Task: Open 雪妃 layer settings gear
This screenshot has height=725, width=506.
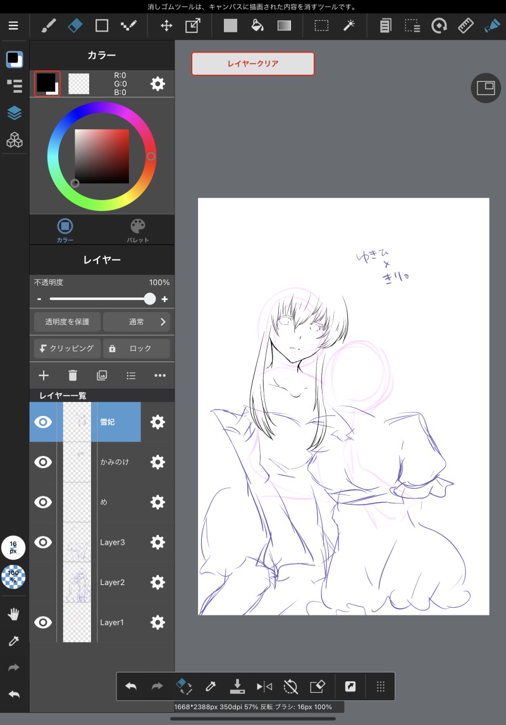Action: [x=157, y=422]
